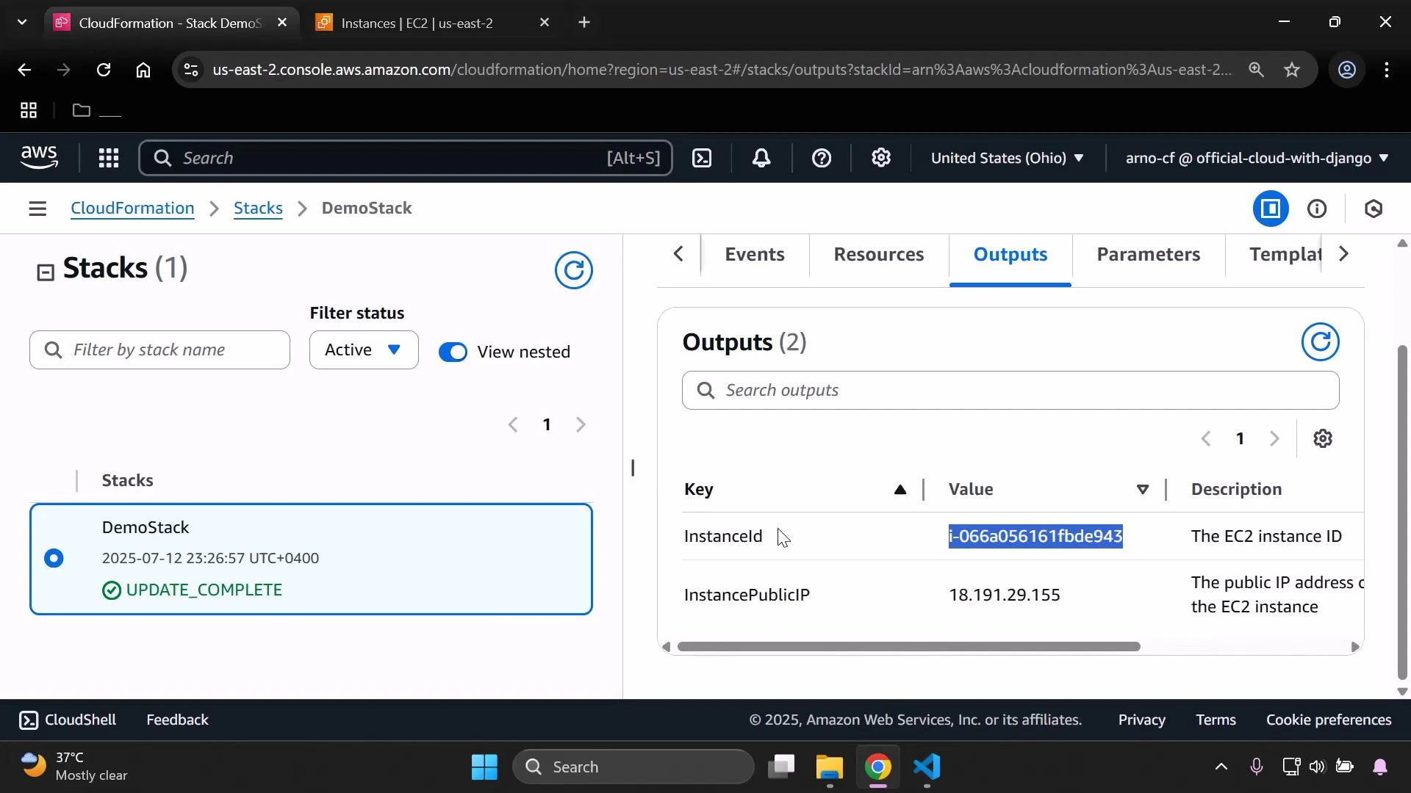The image size is (1411, 793).
Task: Navigate to the CloudFormation breadcrumb link
Action: pos(132,208)
